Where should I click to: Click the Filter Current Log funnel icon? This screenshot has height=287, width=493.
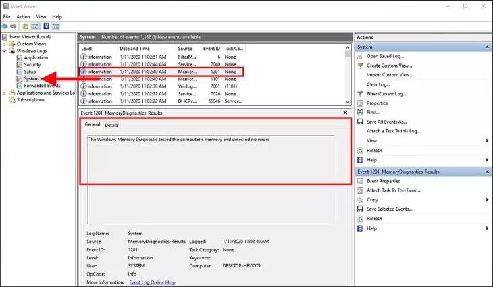(361, 94)
